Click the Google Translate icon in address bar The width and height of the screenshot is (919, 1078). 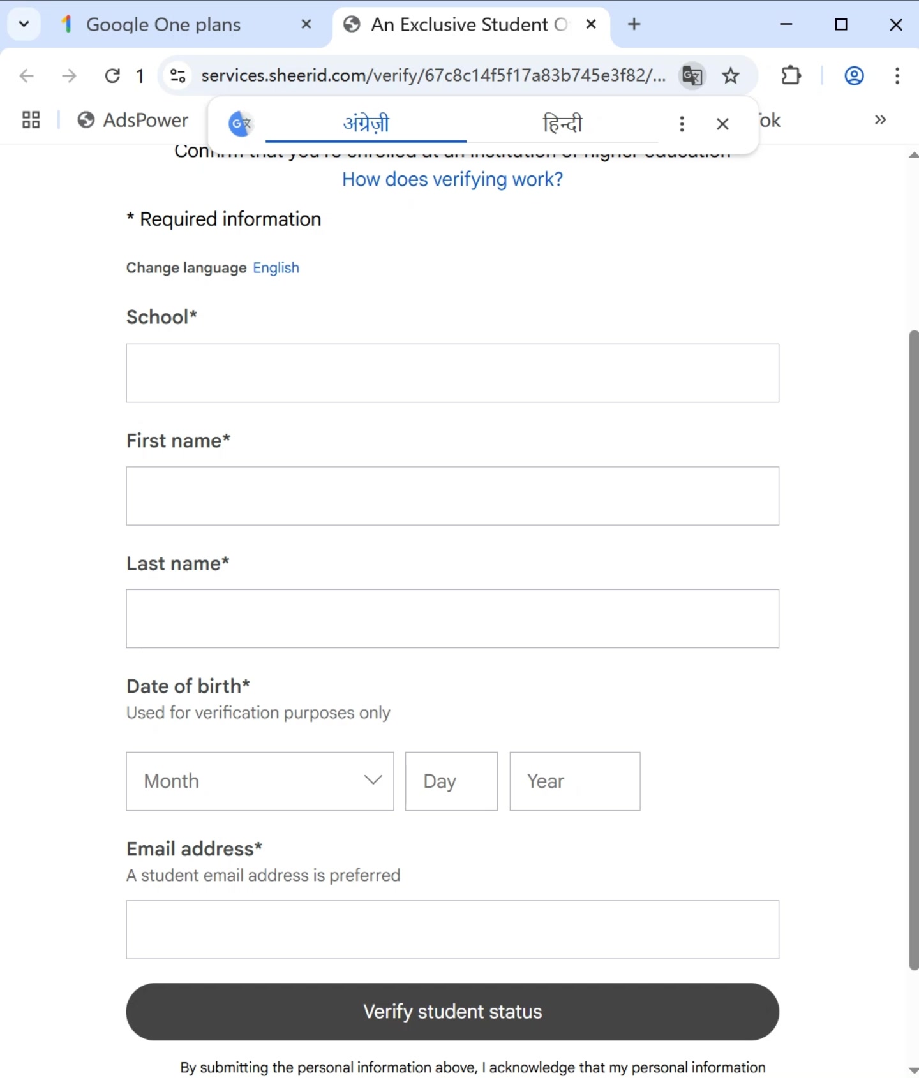[x=692, y=76]
